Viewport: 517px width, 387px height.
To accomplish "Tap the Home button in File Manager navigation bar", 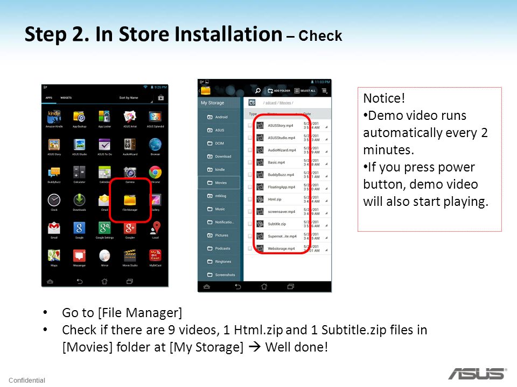I will coord(264,286).
